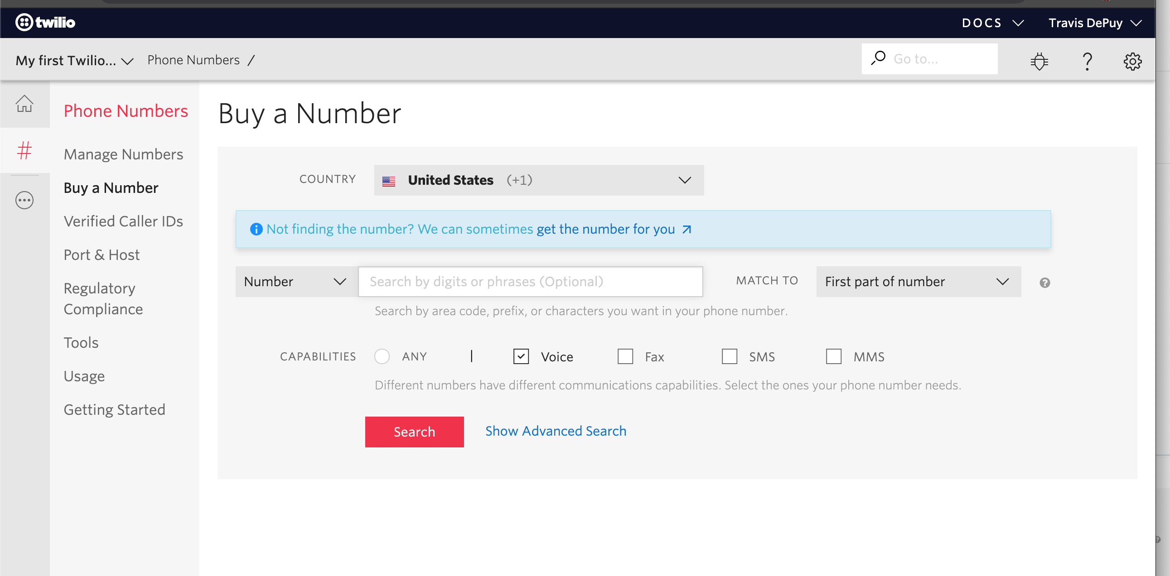
Task: Focus the Search by digits or phrases field
Action: (x=530, y=281)
